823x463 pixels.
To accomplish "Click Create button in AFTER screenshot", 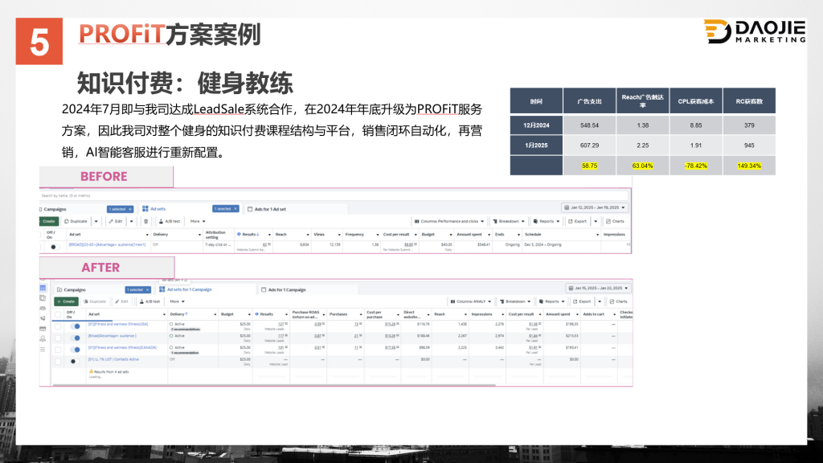I will (66, 302).
